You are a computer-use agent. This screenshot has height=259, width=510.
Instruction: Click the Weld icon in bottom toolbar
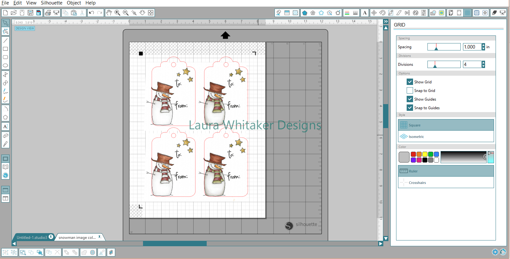coord(84,252)
